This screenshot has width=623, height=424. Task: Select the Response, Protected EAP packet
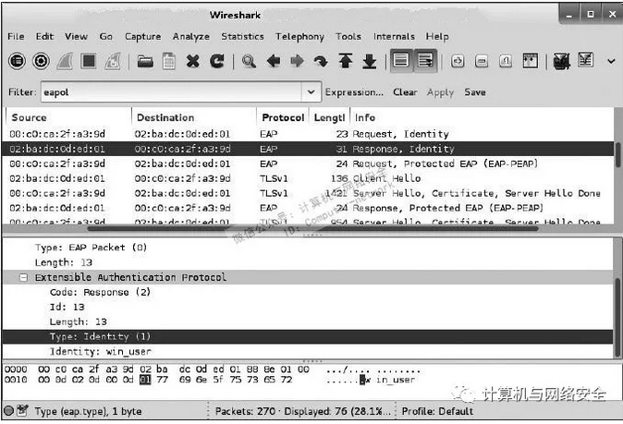pyautogui.click(x=309, y=208)
